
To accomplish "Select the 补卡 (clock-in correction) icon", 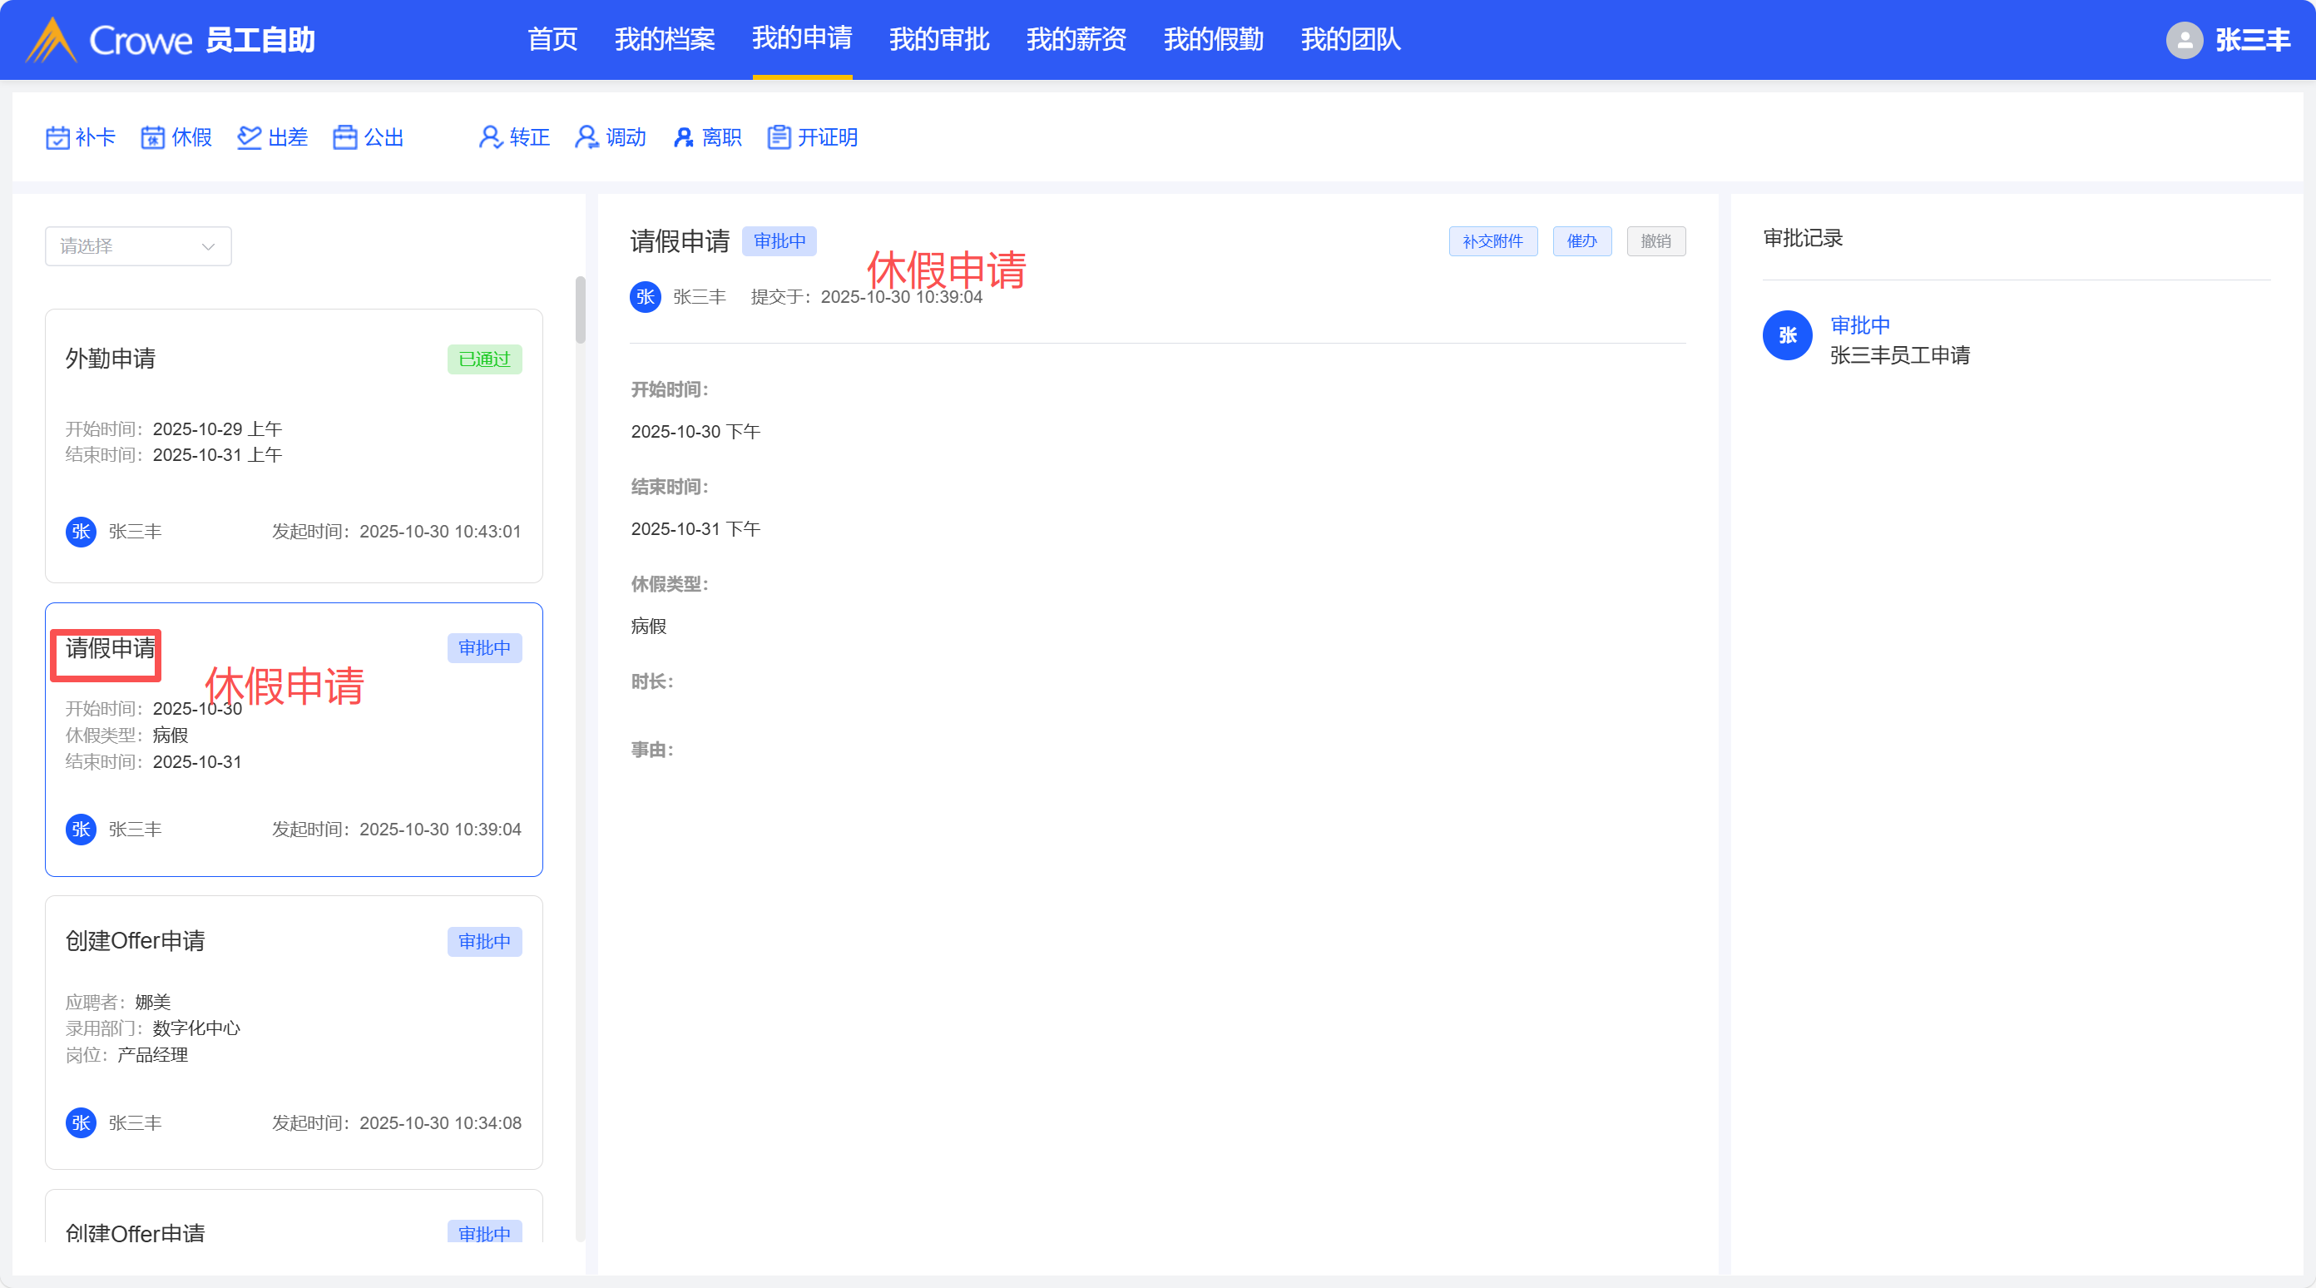I will (x=80, y=136).
